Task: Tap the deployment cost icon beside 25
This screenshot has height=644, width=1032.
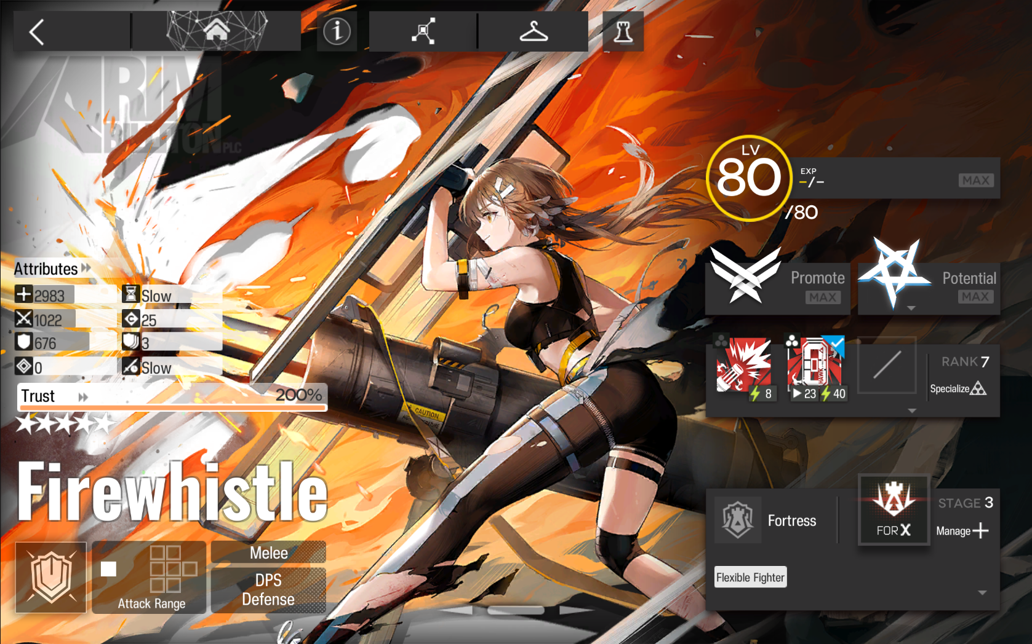Action: coord(130,319)
